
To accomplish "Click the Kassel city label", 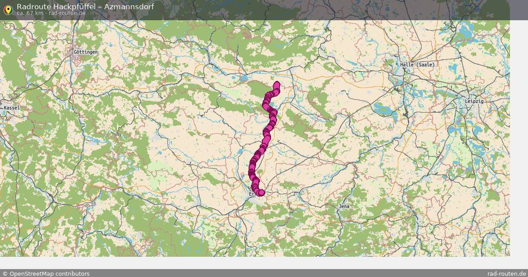I will [11, 108].
